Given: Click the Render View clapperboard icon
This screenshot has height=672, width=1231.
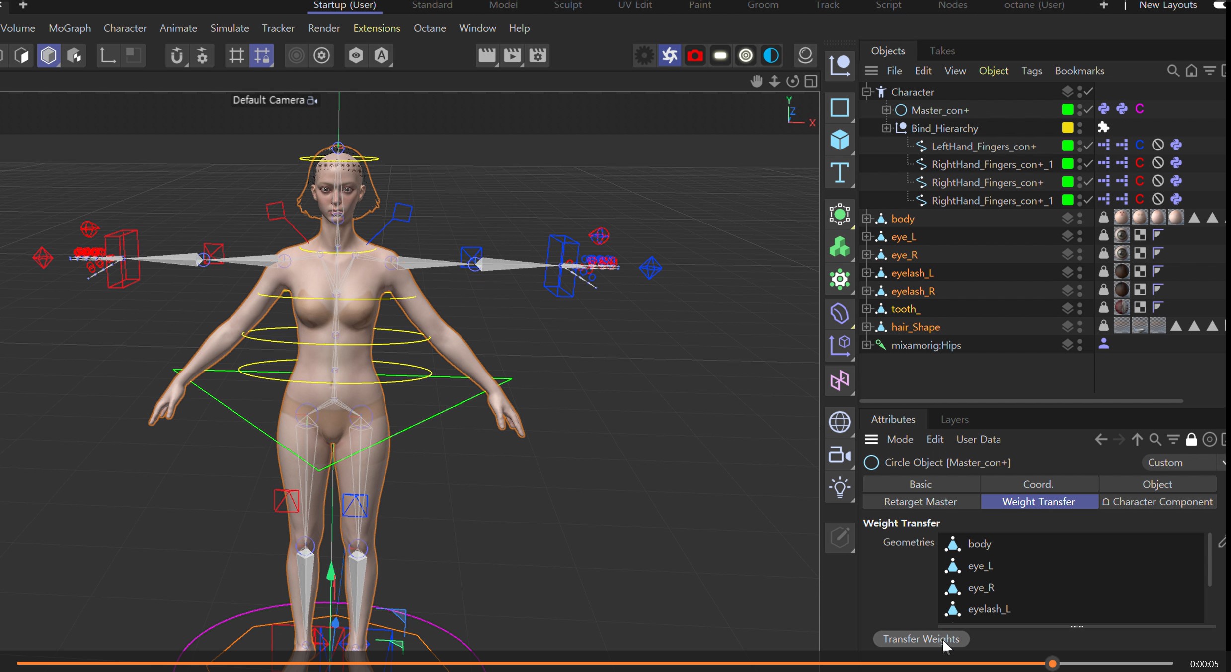Looking at the screenshot, I should click(487, 55).
